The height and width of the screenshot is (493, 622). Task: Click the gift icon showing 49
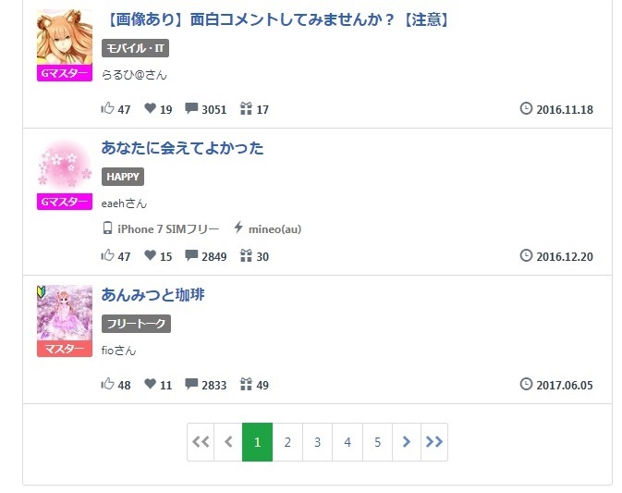(246, 384)
